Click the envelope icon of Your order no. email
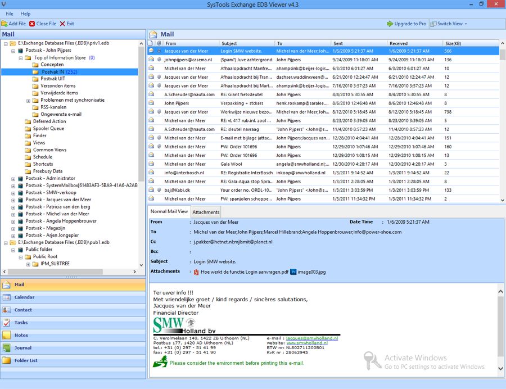Screen dimensions: 506x389 coord(151,190)
